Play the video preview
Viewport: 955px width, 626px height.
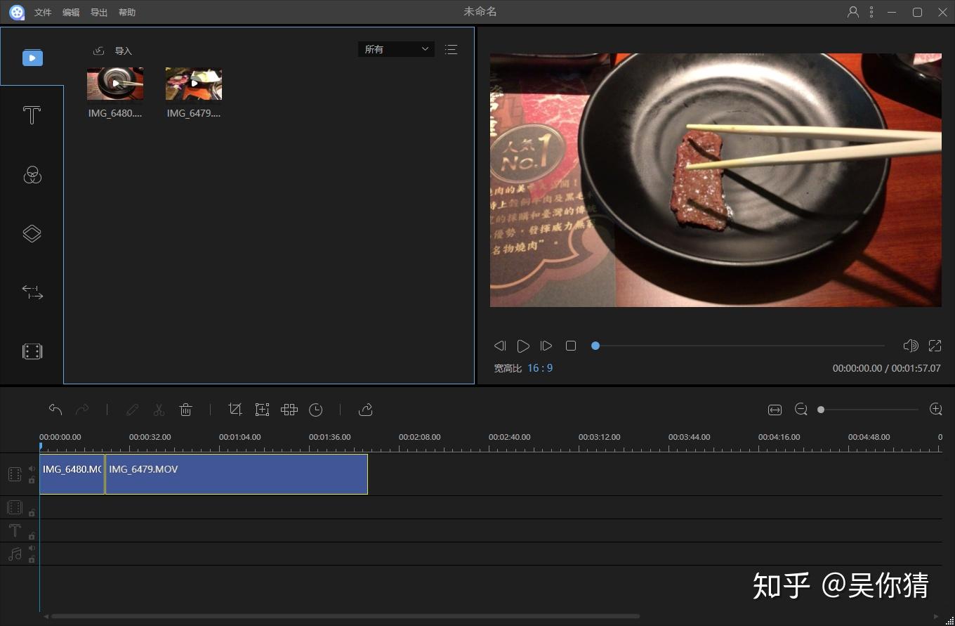523,346
